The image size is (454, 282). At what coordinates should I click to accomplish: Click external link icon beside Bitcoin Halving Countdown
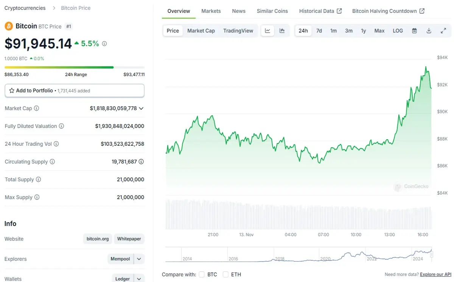(x=422, y=11)
